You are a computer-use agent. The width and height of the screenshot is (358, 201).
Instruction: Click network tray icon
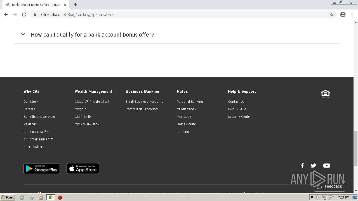coord(325,197)
